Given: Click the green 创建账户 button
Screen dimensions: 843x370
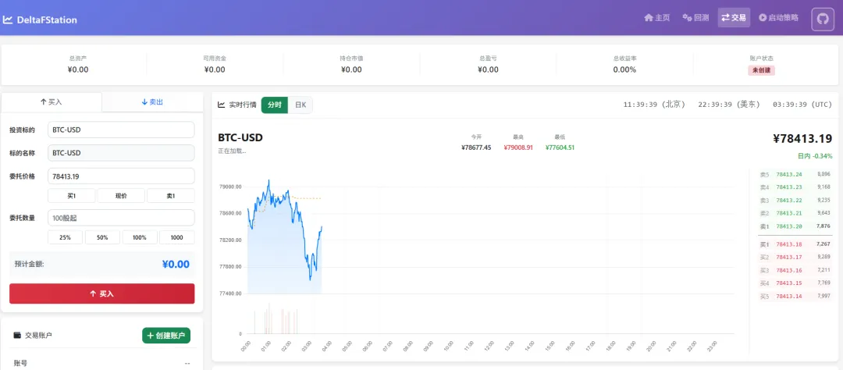Looking at the screenshot, I should coord(166,336).
